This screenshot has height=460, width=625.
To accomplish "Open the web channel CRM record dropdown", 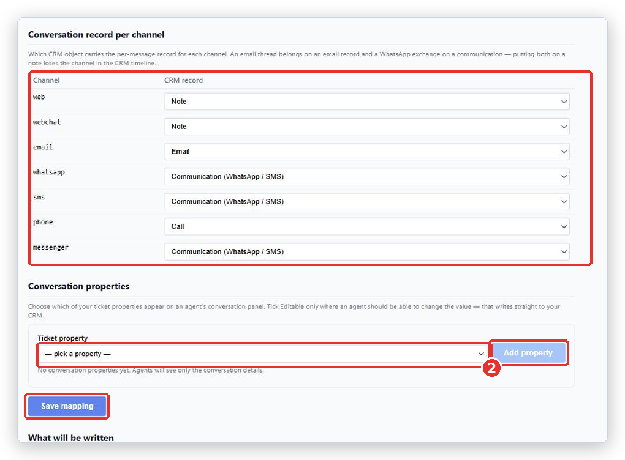I will (366, 102).
